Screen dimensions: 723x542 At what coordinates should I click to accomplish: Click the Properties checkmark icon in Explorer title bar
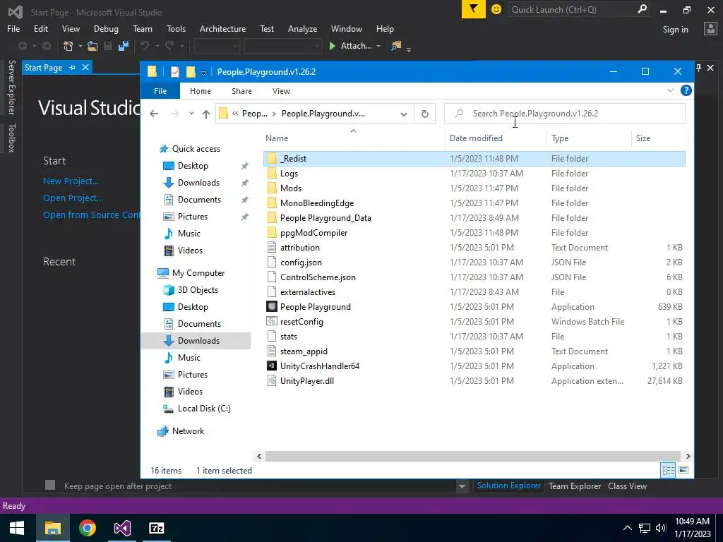point(175,71)
